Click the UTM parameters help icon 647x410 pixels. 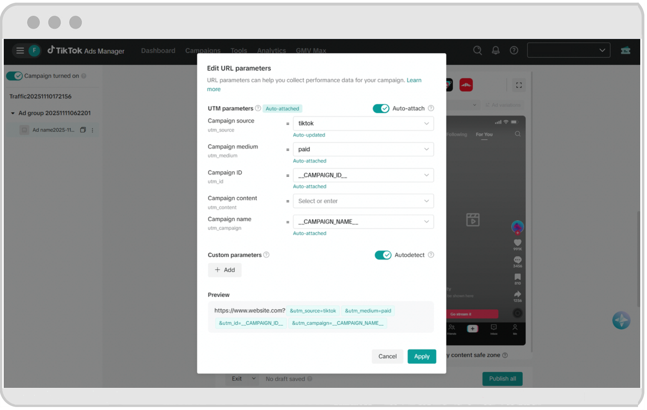pyautogui.click(x=258, y=108)
